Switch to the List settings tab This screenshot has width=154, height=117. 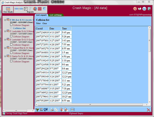tap(56, 15)
